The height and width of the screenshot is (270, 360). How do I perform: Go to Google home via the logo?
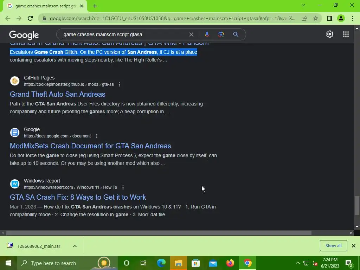[x=24, y=35]
